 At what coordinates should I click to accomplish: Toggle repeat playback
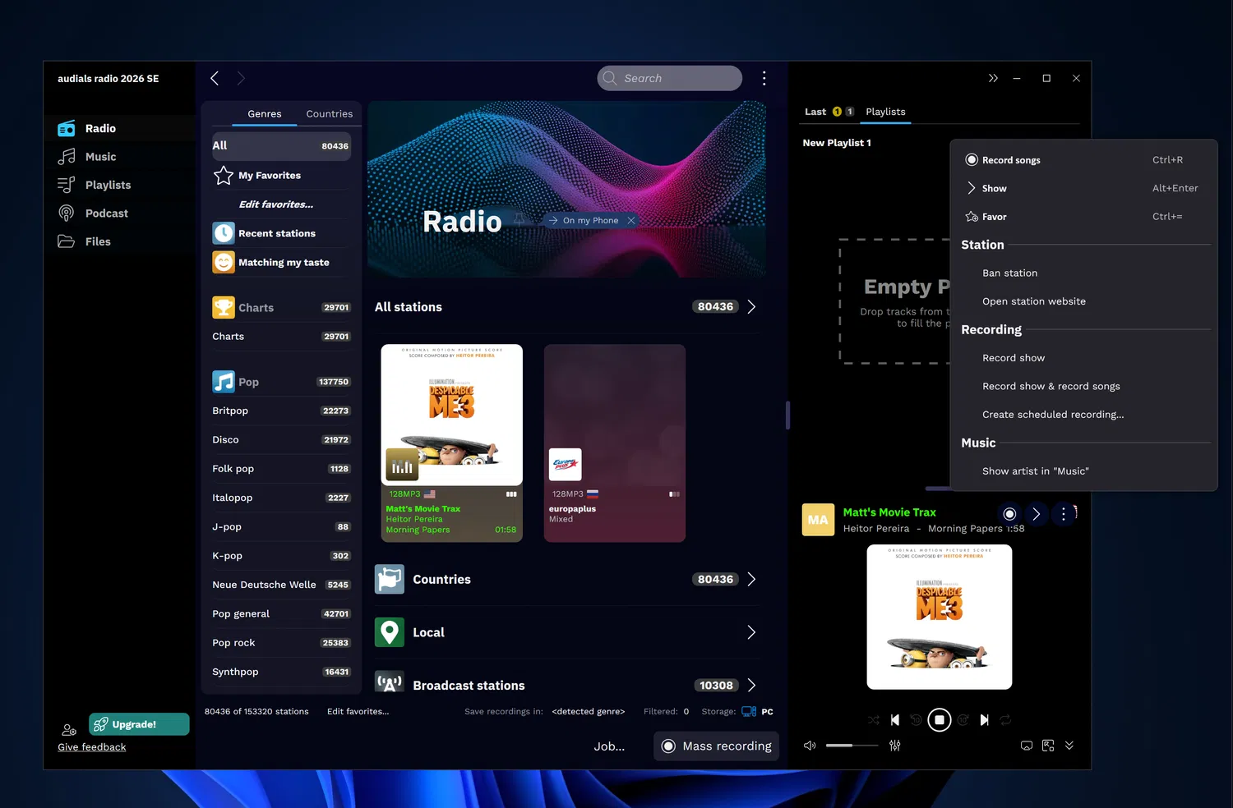click(1005, 720)
